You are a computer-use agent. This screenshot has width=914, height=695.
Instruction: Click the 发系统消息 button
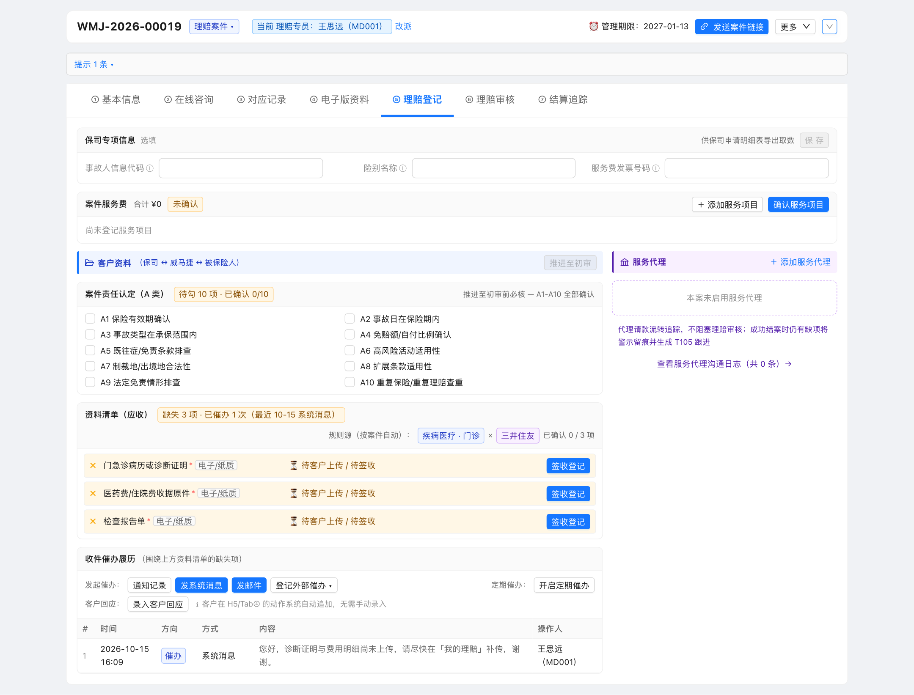[x=201, y=585]
